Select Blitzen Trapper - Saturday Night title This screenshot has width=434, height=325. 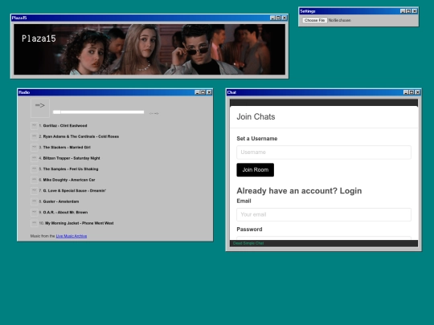(72, 158)
